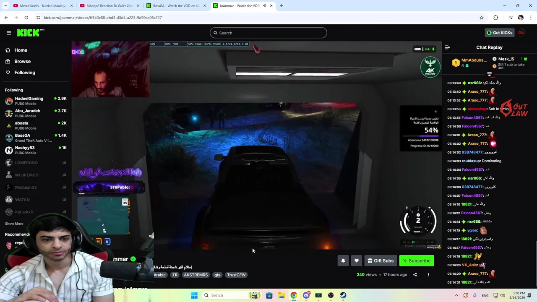Open the Chrome three-dot menu
Image resolution: width=537 pixels, height=302 pixels.
point(530,18)
